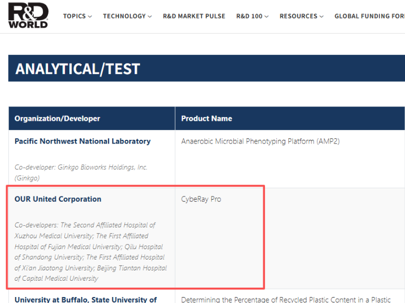Screen dimensions: 405x303
Task: Expand the R&D 100 menu
Action: [x=252, y=16]
